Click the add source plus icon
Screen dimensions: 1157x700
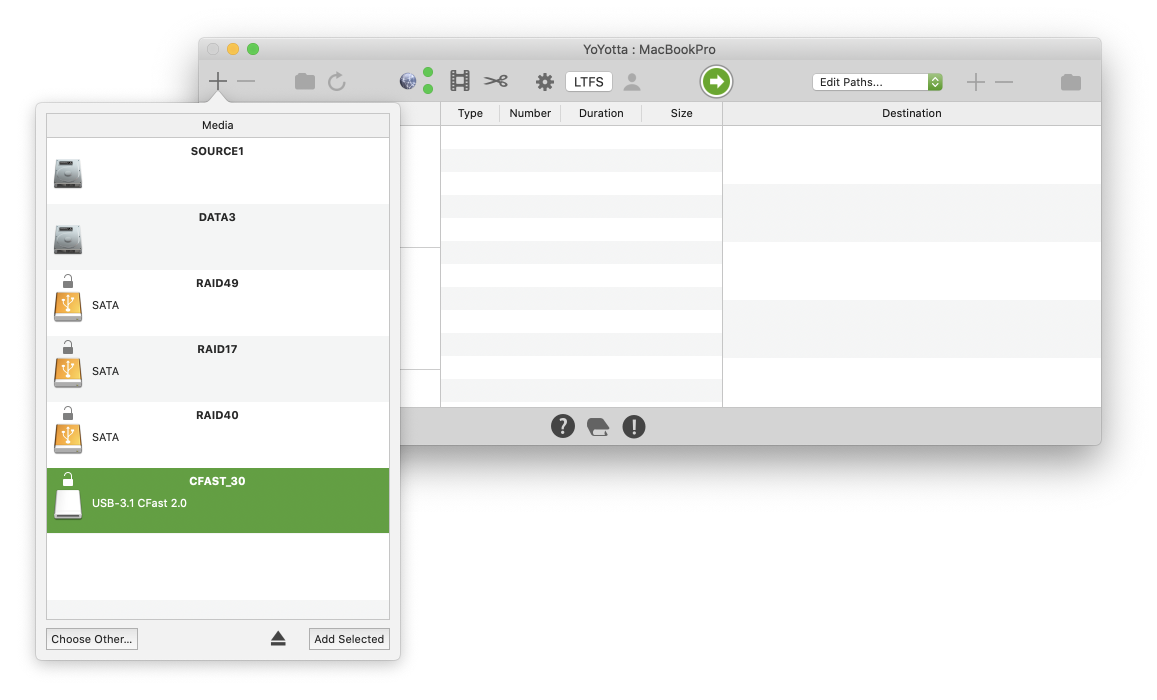(x=218, y=81)
